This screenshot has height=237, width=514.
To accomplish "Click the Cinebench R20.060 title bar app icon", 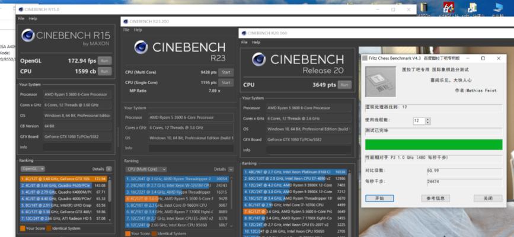I will click(244, 33).
